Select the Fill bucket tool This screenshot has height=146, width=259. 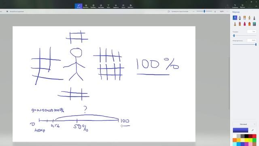point(255,24)
